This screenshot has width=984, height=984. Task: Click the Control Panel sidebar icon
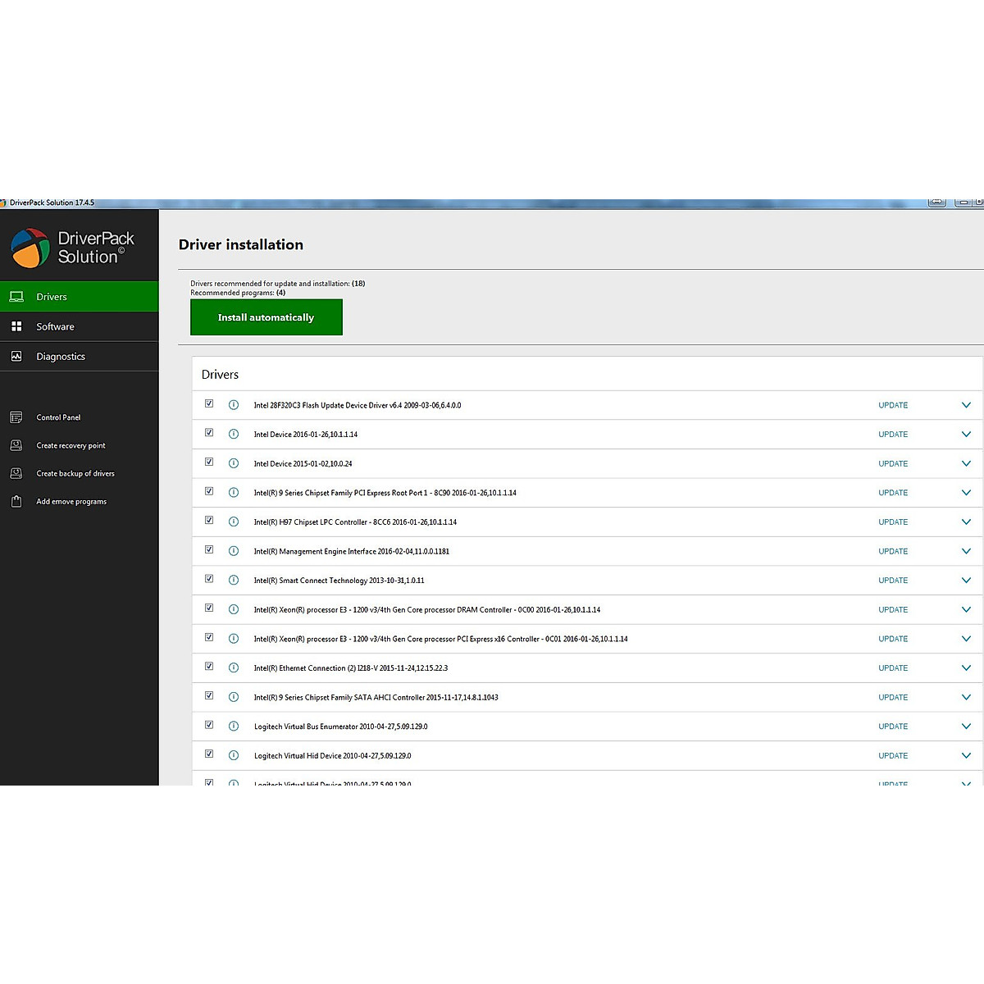pos(16,417)
